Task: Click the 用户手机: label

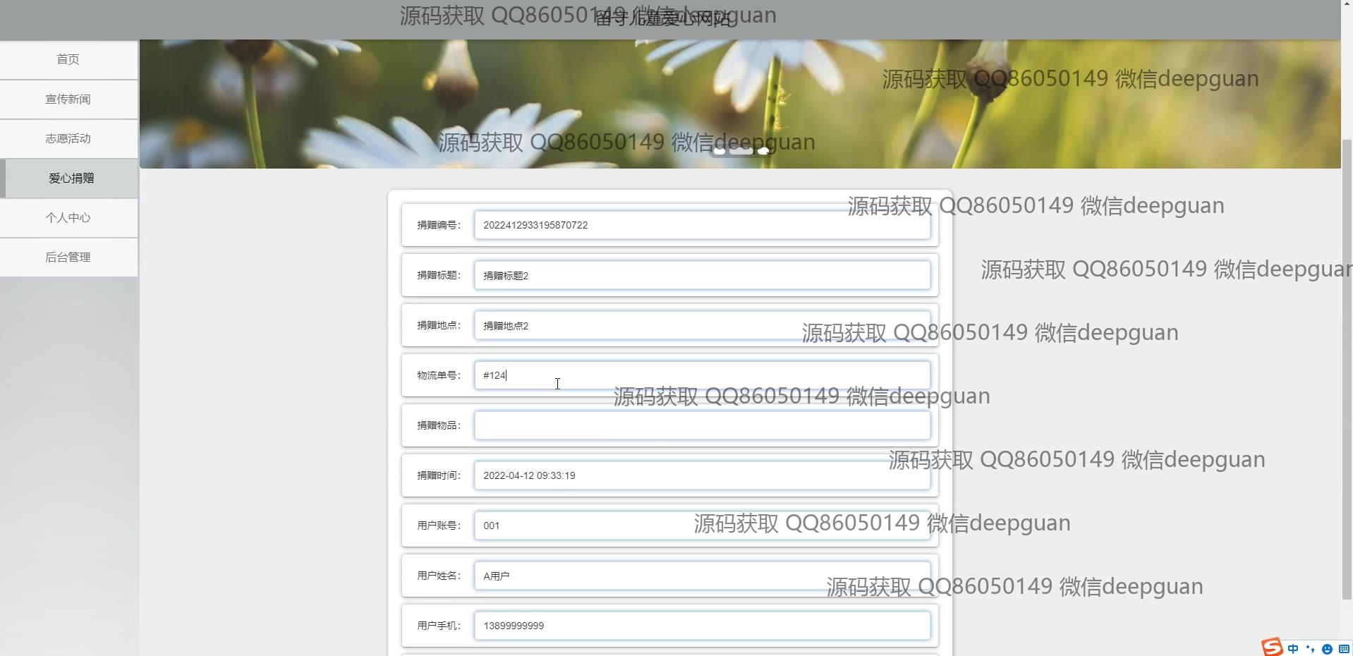Action: [438, 626]
